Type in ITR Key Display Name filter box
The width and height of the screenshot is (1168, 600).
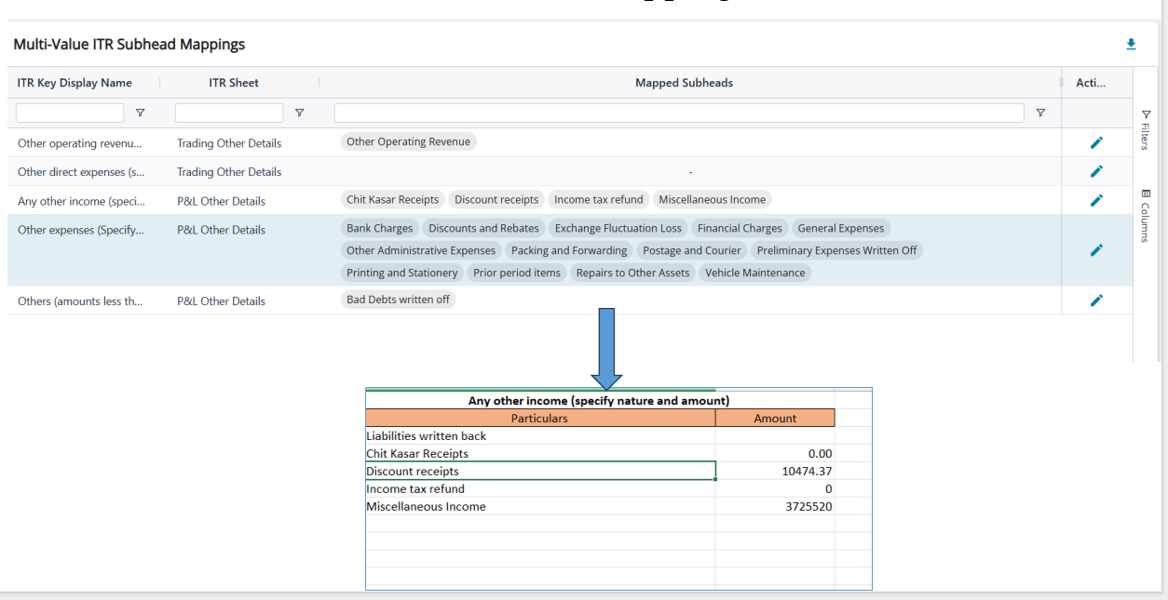point(70,113)
